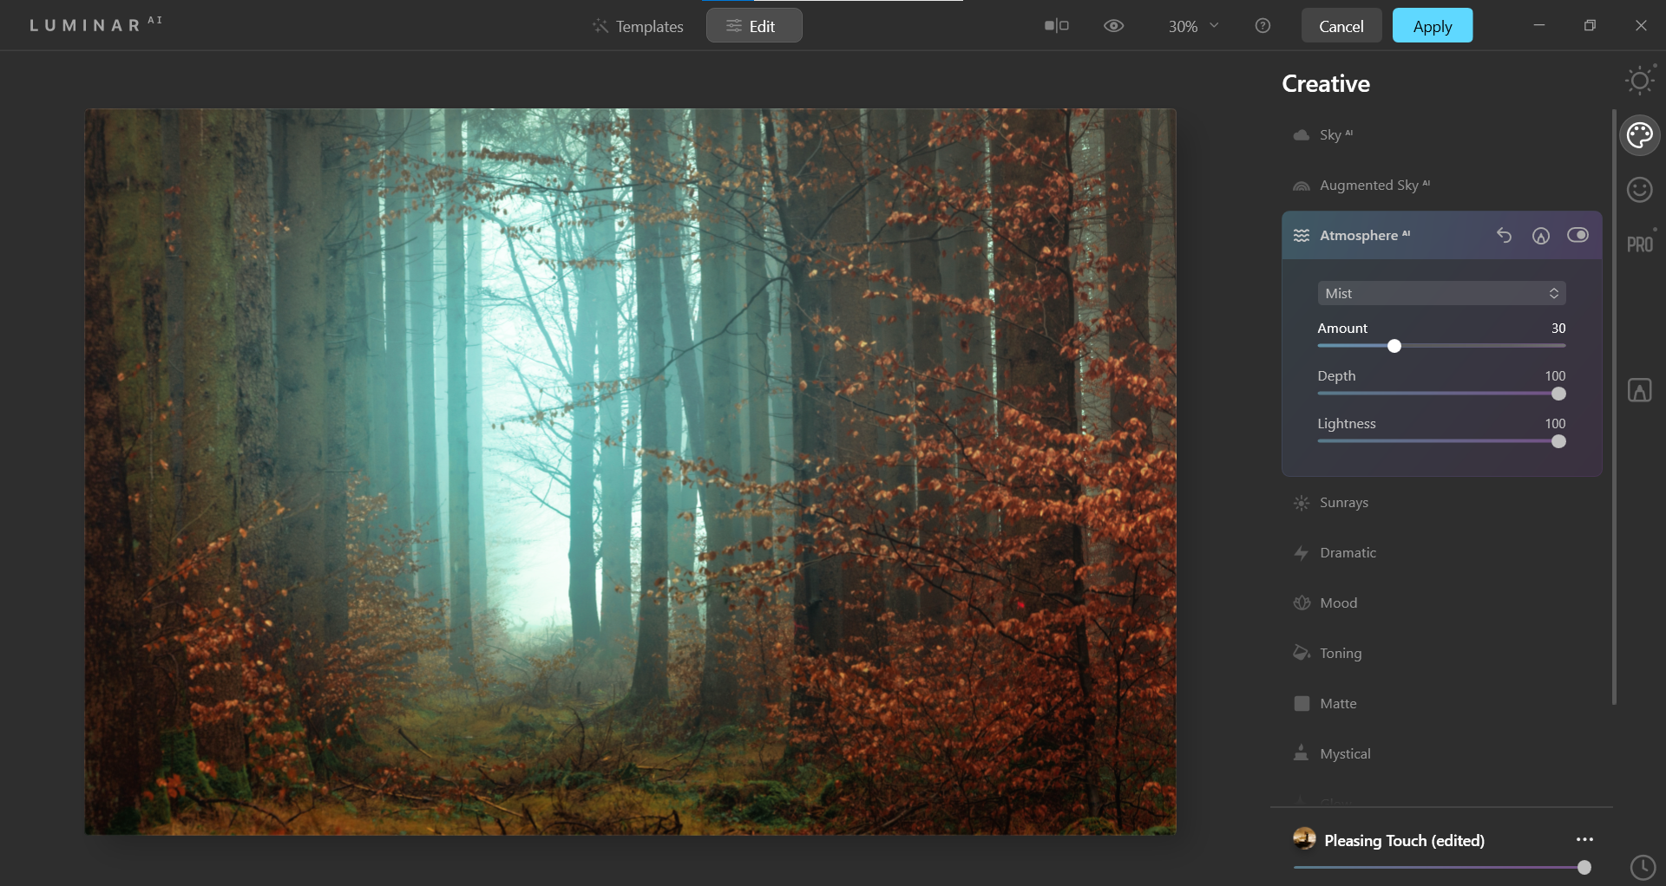Toggle quick preview eye icon

[x=1113, y=26]
